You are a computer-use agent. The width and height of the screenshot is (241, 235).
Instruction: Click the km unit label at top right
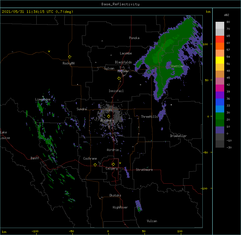coord(208,12)
